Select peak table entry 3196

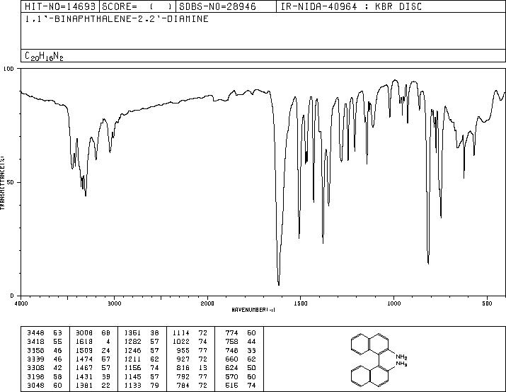[44, 377]
